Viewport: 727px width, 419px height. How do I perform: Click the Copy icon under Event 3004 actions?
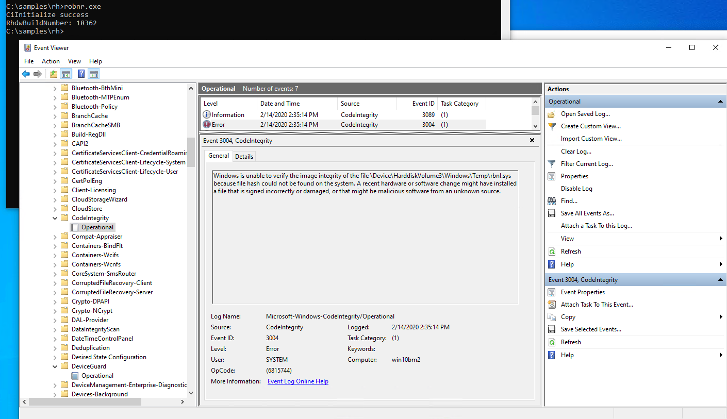[552, 316]
